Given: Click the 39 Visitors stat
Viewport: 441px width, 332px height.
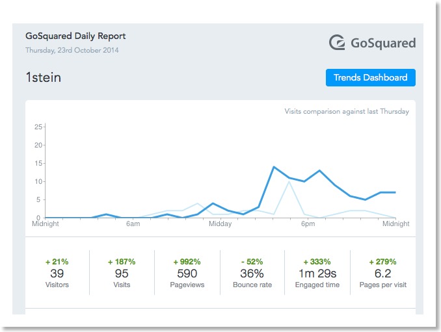Looking at the screenshot, I should pyautogui.click(x=57, y=273).
